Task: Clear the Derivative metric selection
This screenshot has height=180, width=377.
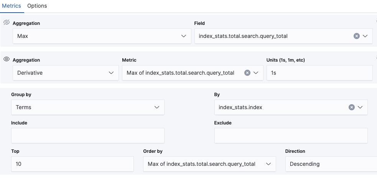Action: coord(247,73)
